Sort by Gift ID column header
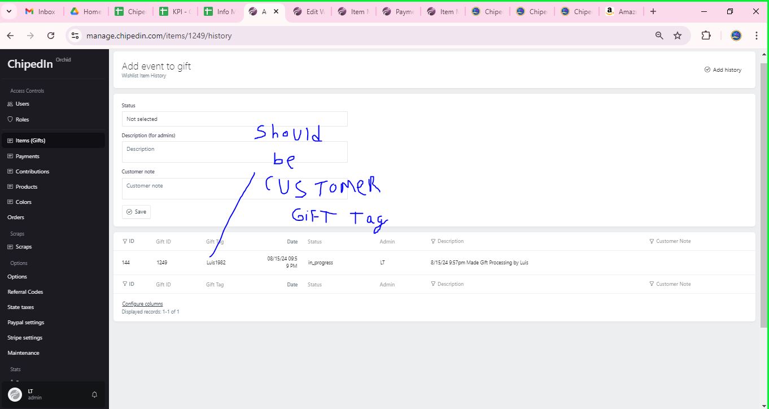Screen dimensions: 769x409 coord(163,242)
